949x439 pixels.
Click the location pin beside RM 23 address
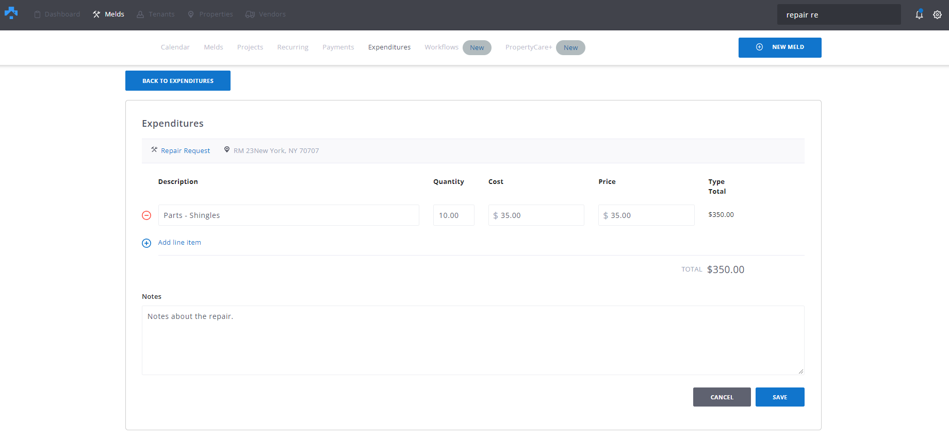coord(227,149)
